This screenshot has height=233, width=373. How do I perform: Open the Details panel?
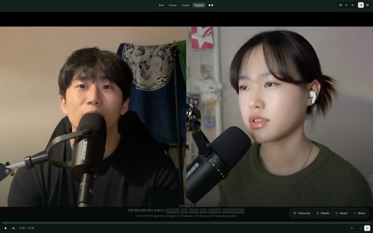click(323, 213)
